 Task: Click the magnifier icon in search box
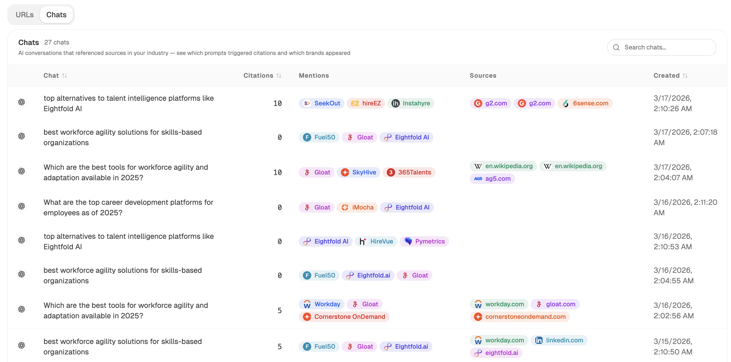pos(616,47)
